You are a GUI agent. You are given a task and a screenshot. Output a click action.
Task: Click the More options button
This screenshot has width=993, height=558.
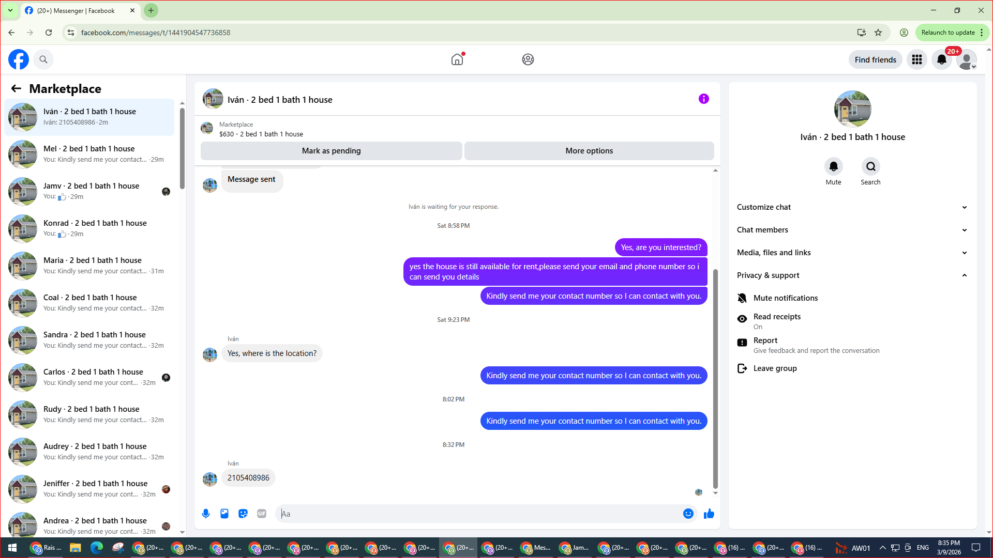coord(589,151)
